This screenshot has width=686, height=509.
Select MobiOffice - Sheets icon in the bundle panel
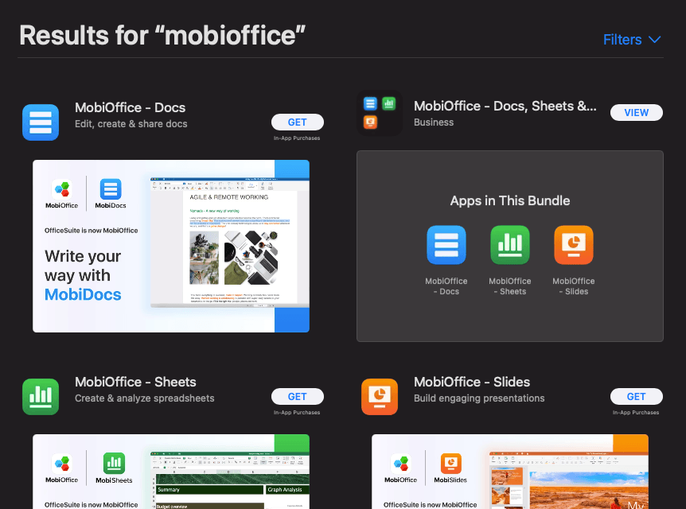click(x=509, y=245)
